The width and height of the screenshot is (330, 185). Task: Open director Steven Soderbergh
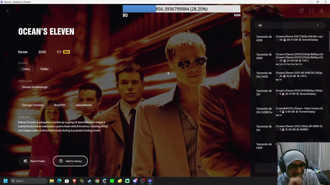[x=35, y=87]
